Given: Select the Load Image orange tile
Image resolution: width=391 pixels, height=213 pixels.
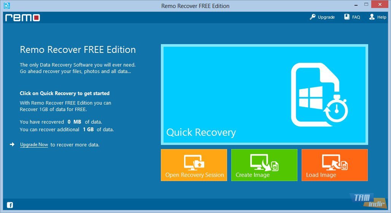Looking at the screenshot, I should tap(335, 165).
